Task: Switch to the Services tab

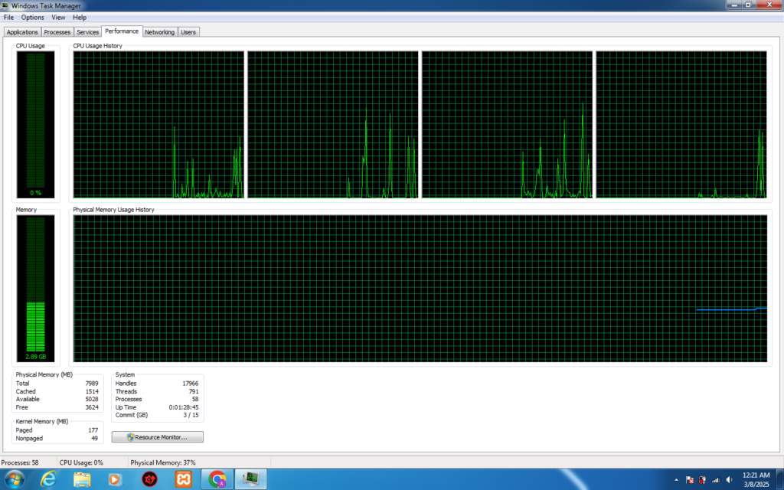Action: (x=87, y=32)
